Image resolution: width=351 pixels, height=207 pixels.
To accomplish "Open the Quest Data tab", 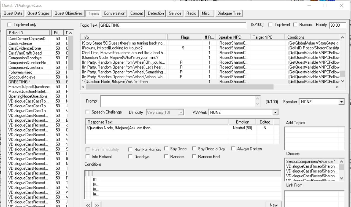I will 13,13.
